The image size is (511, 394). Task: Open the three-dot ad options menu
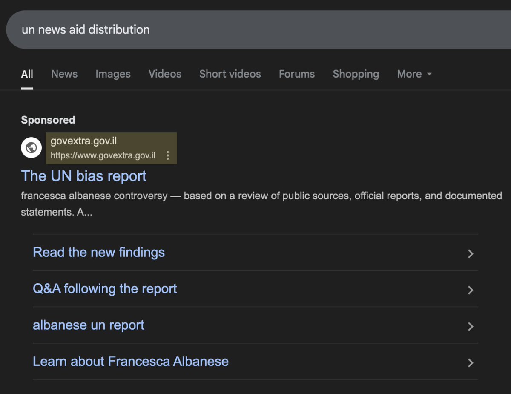[168, 155]
